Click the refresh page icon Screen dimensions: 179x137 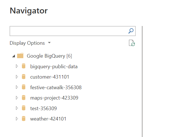132,43
